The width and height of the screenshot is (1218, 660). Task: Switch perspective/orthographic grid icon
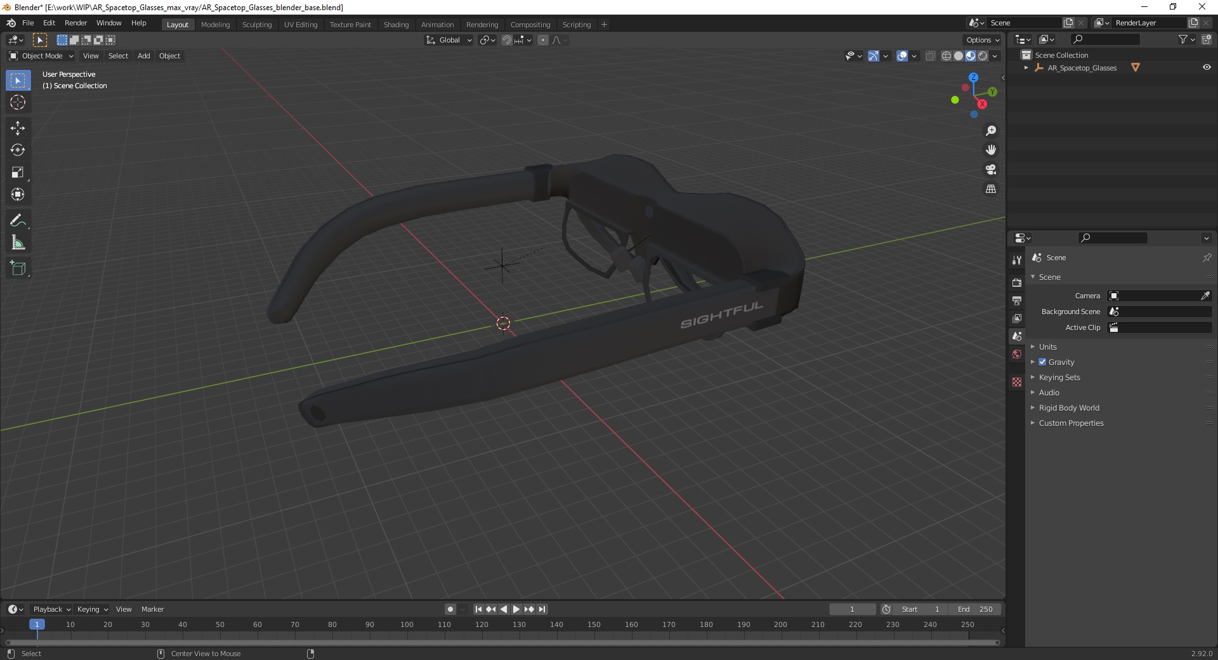point(991,189)
